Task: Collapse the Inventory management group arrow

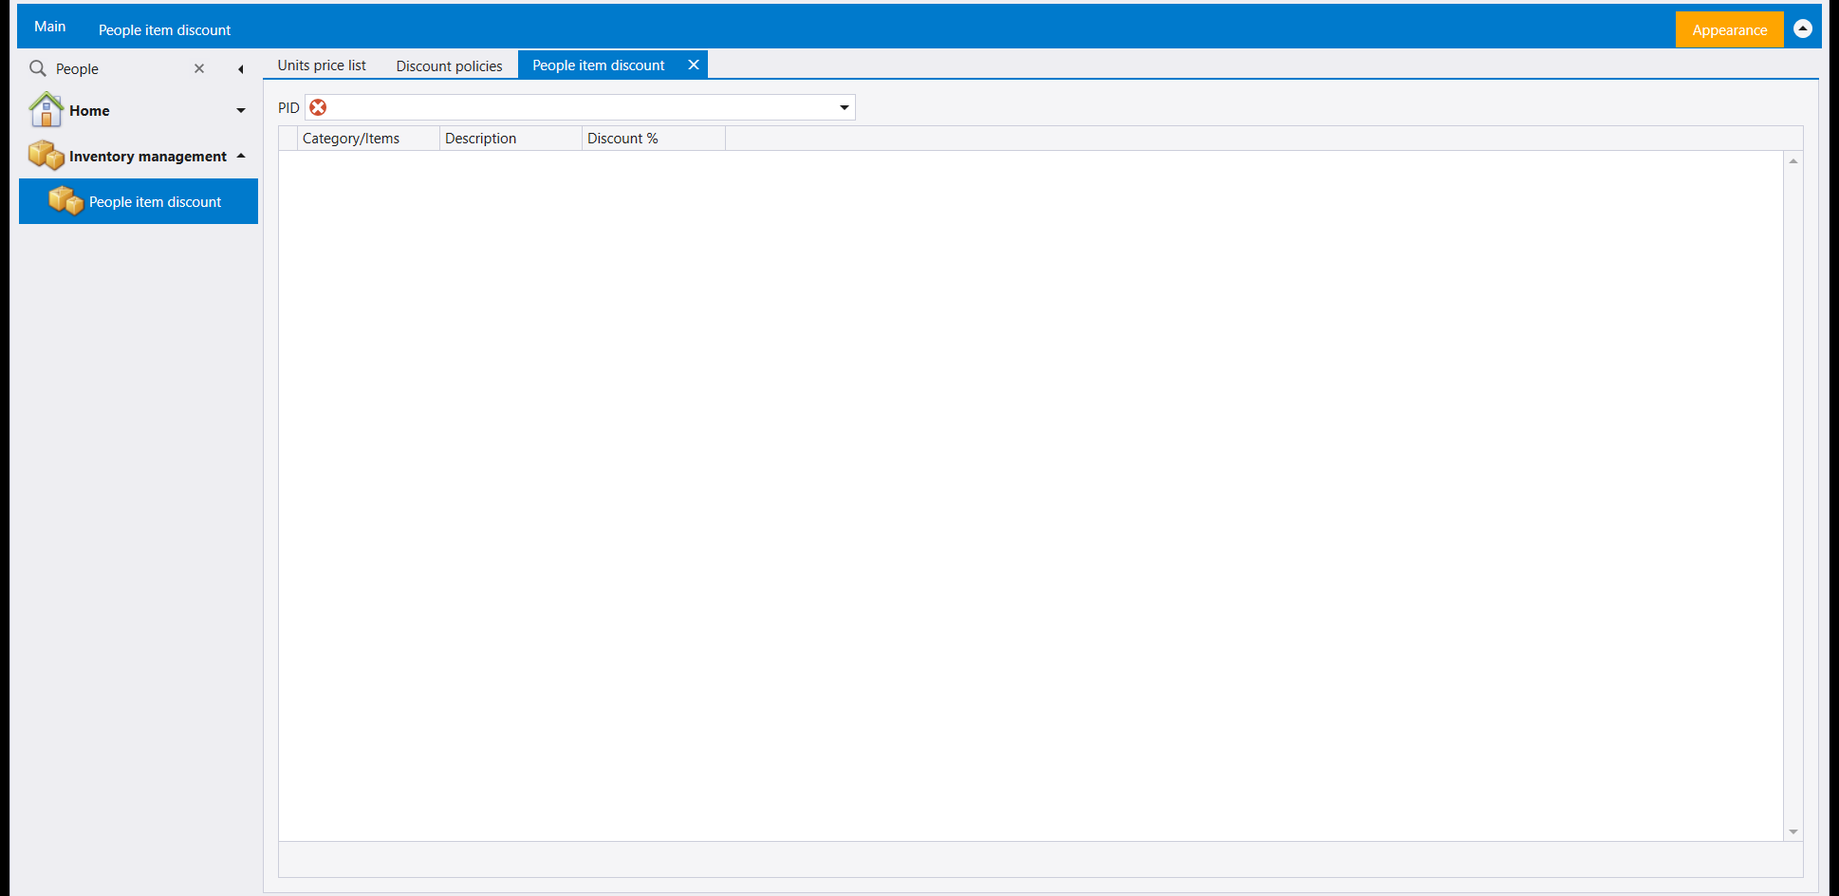Action: pos(241,156)
